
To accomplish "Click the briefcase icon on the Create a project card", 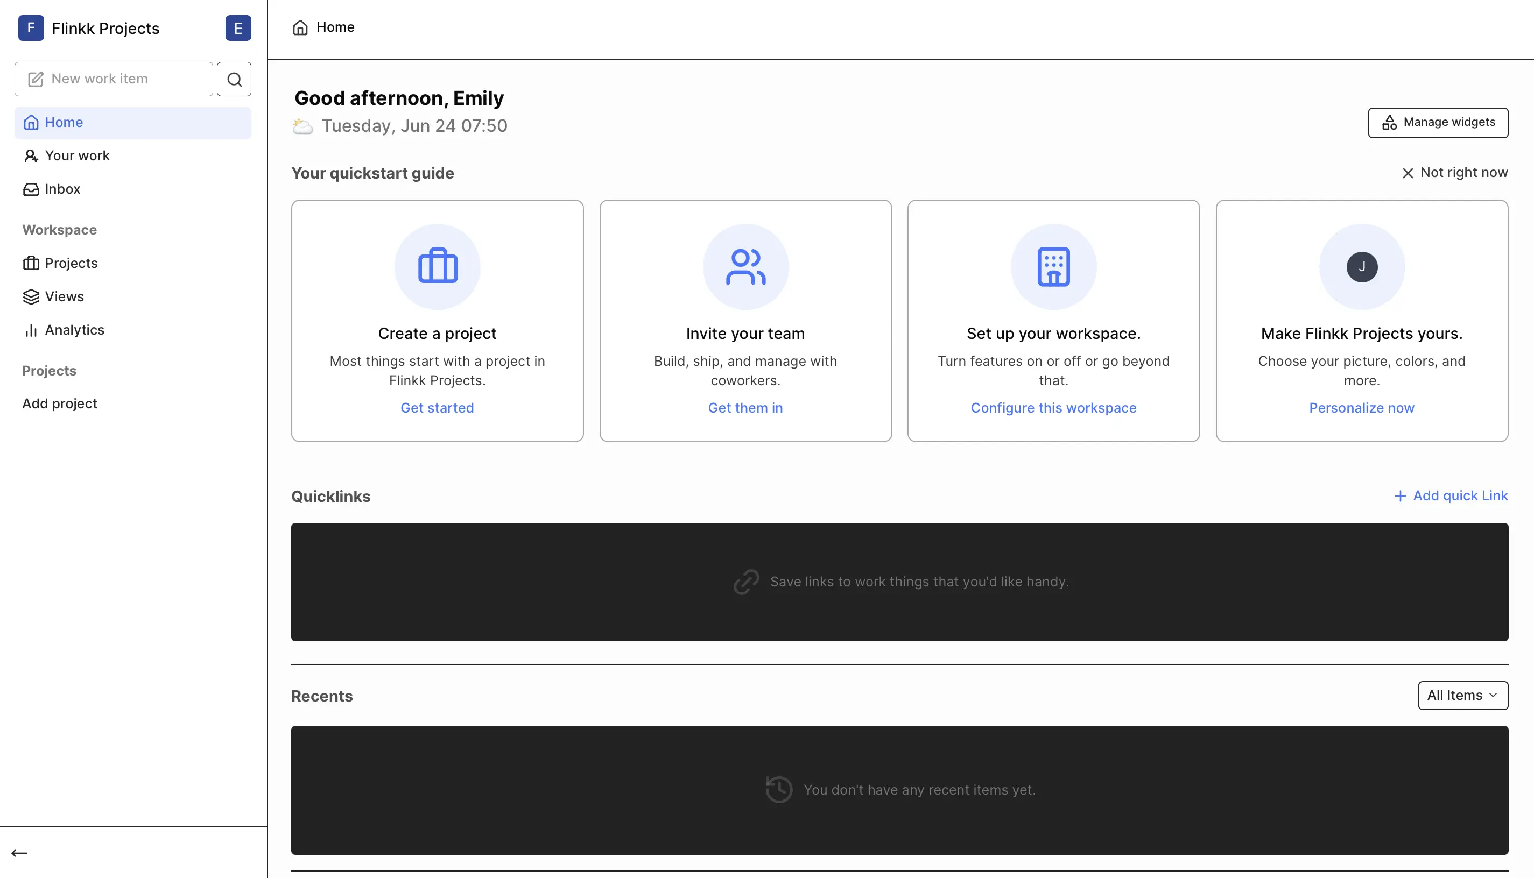I will tap(438, 266).
